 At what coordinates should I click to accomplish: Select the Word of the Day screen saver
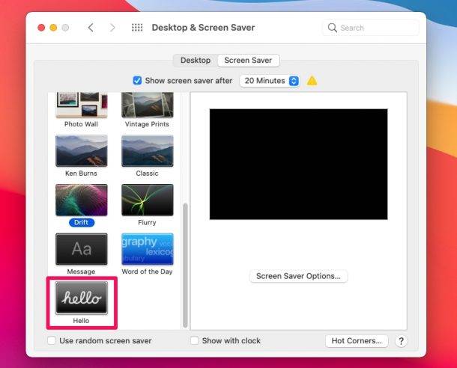click(x=147, y=249)
